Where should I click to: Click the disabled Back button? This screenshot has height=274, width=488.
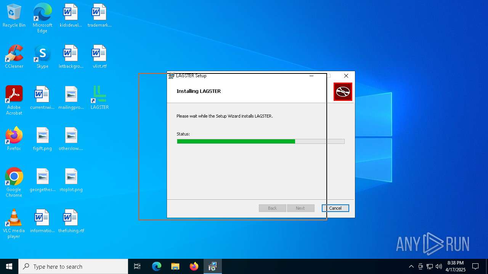[273, 208]
